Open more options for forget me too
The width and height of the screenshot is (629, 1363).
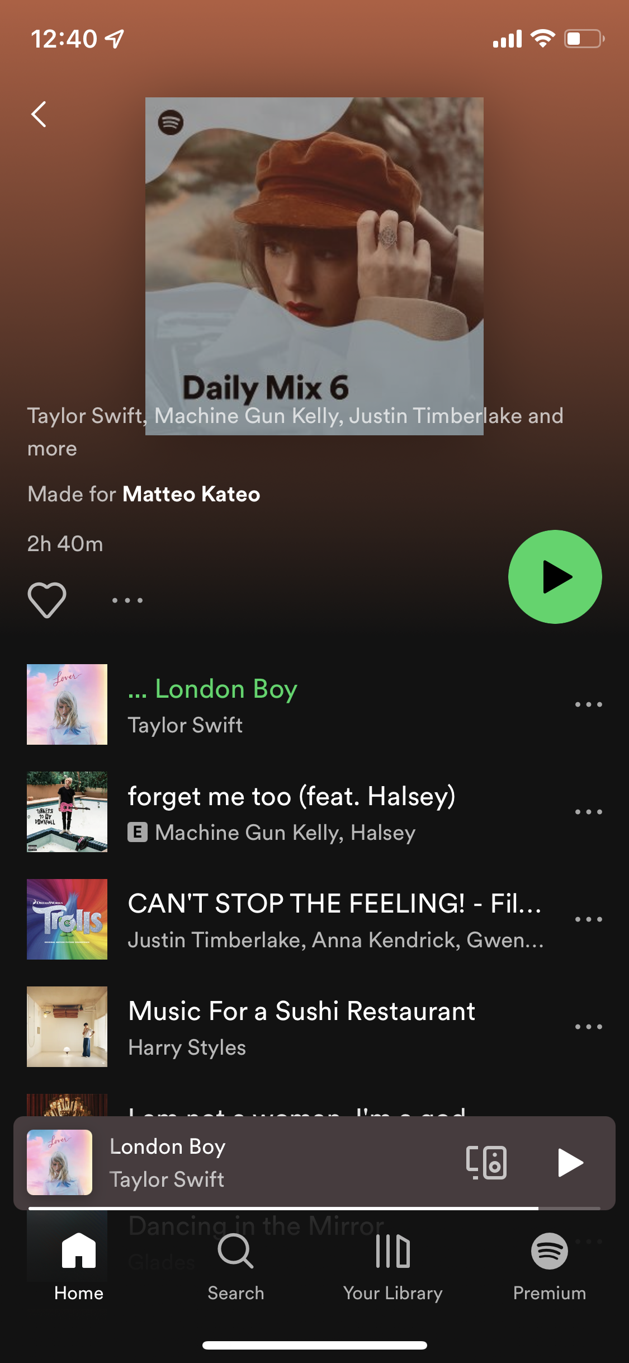tap(589, 812)
